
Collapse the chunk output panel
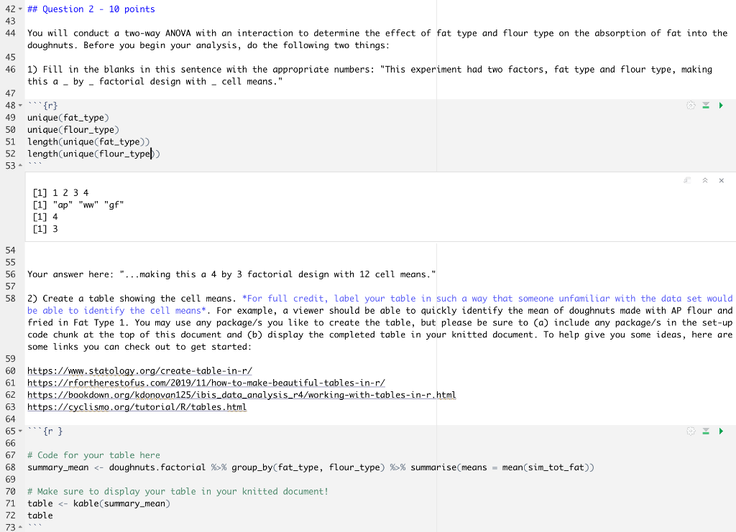click(705, 180)
